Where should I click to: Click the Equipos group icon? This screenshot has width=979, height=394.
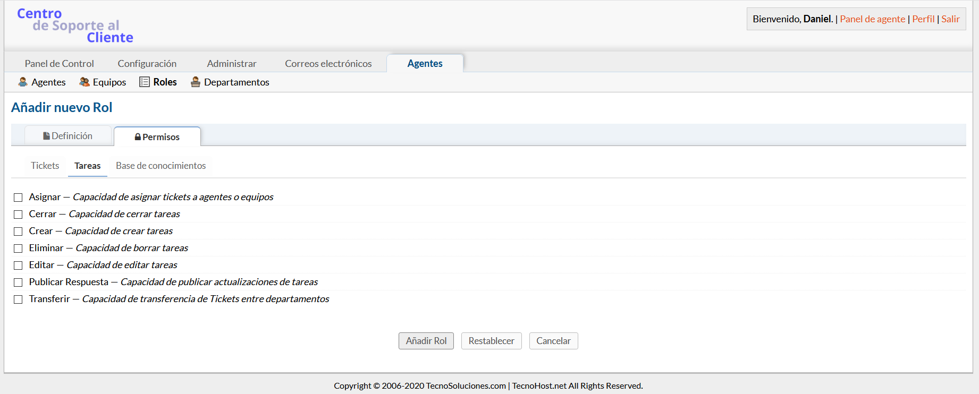click(x=85, y=82)
